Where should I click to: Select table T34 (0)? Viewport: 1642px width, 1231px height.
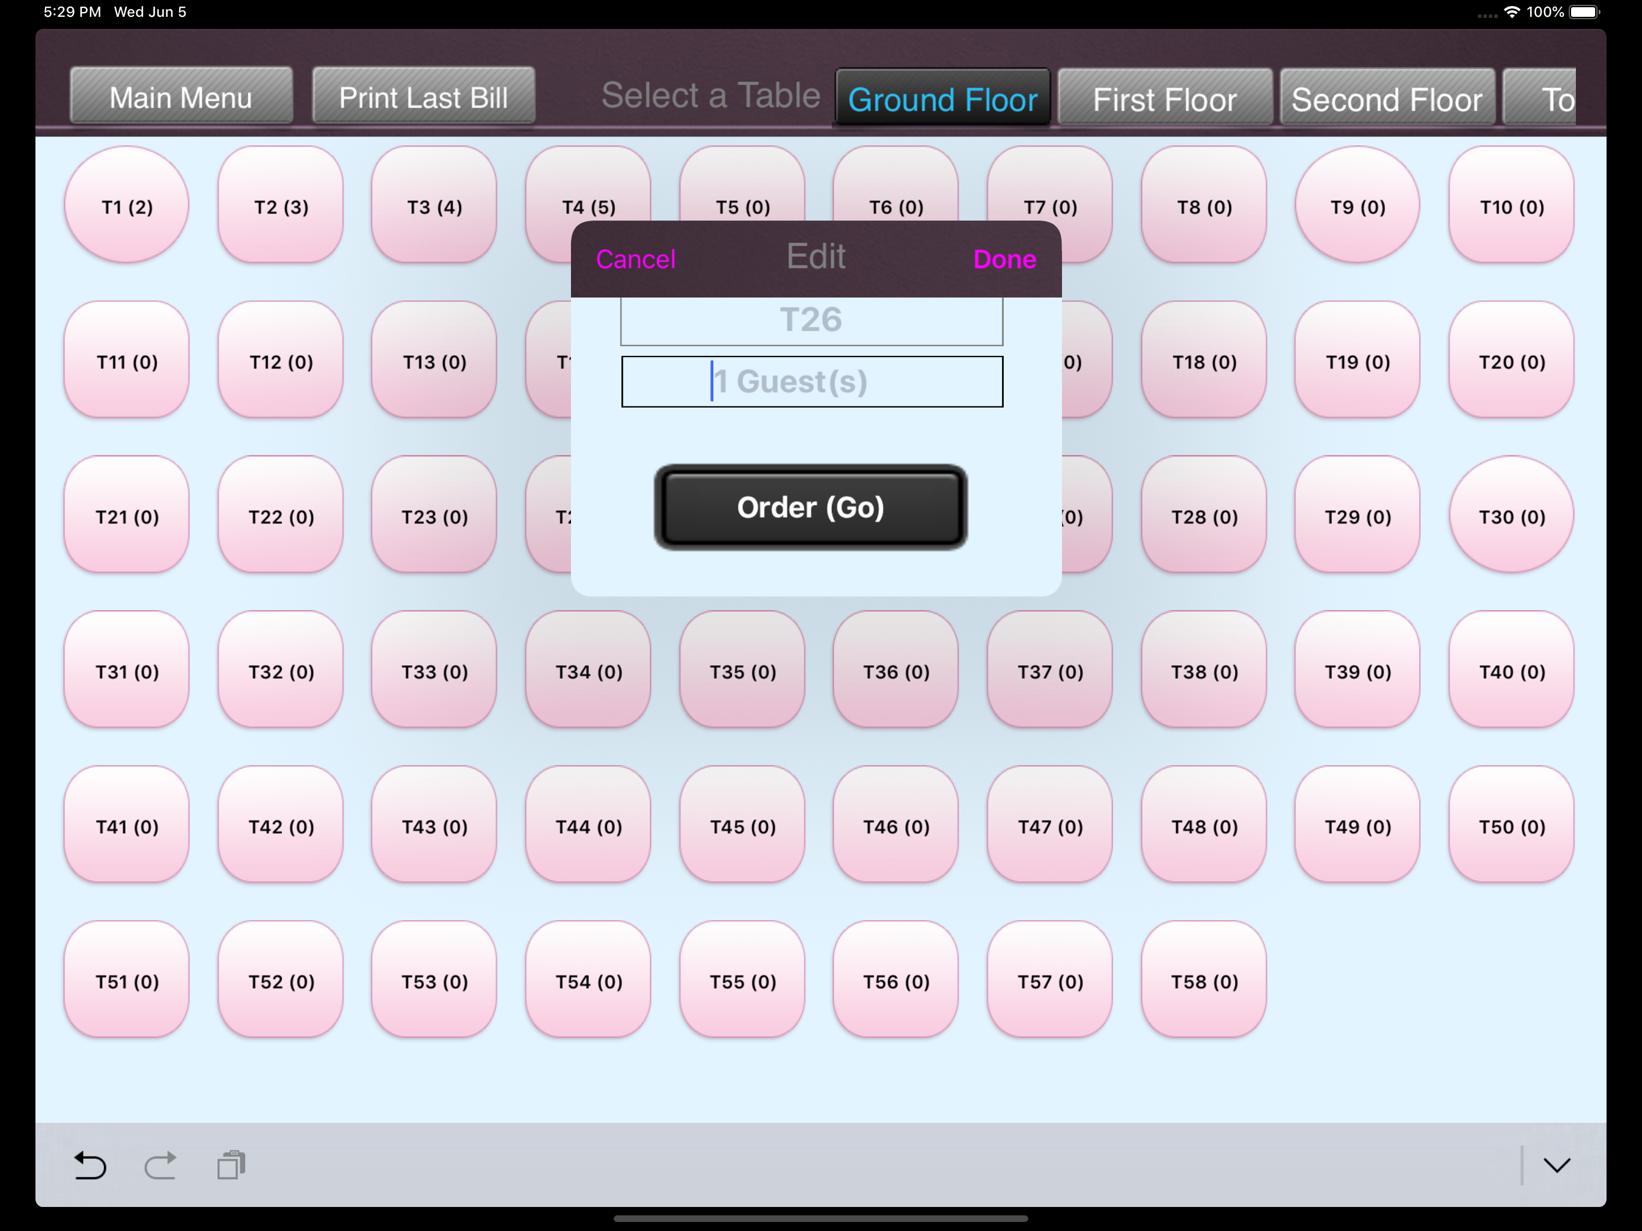coord(588,669)
